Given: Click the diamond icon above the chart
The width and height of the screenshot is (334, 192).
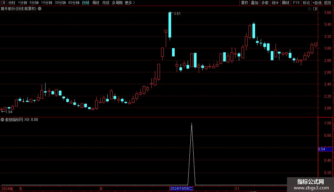Looking at the screenshot, I should (310, 9).
